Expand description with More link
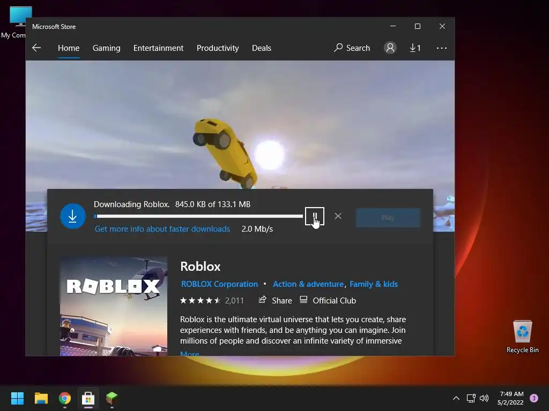Image resolution: width=549 pixels, height=411 pixels. (x=189, y=354)
